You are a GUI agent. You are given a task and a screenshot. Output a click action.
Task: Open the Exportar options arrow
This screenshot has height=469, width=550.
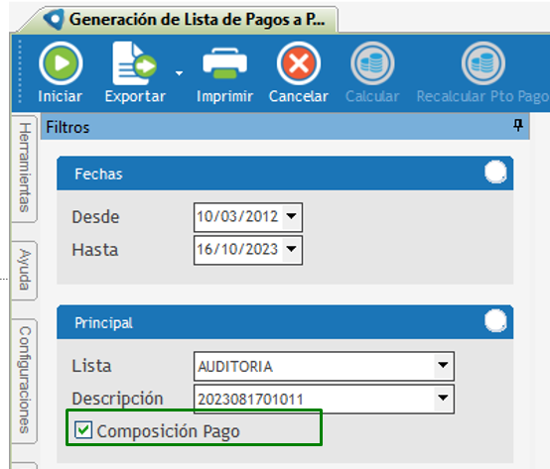(180, 73)
